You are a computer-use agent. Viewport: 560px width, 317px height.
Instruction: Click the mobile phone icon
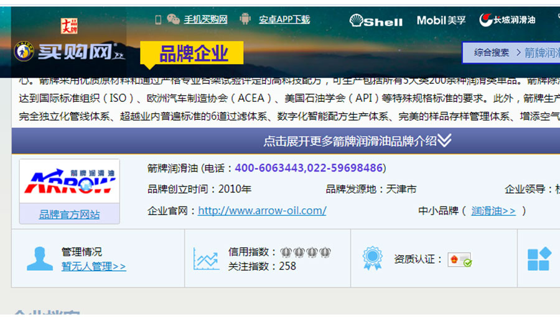point(158,19)
